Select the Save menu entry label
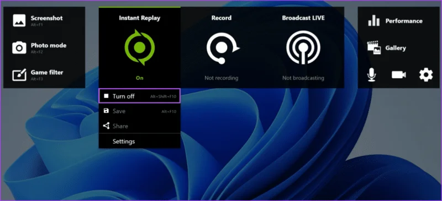 [119, 111]
